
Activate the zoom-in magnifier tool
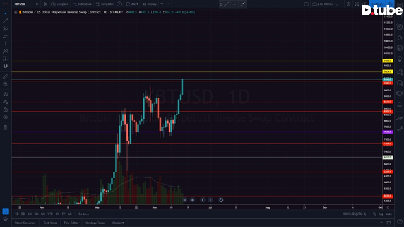click(6, 84)
